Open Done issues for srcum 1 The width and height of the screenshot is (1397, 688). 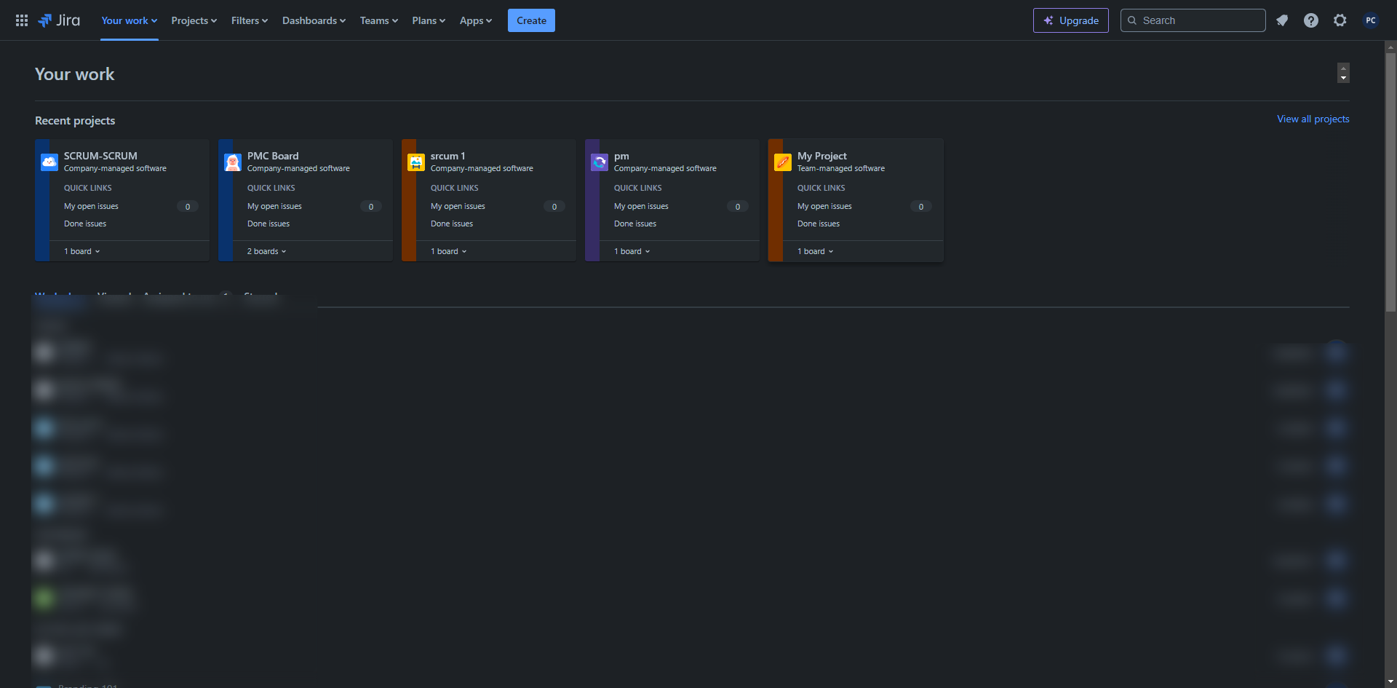[452, 224]
